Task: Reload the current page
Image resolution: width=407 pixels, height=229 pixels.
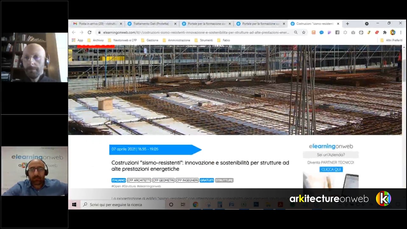Action: [x=89, y=32]
